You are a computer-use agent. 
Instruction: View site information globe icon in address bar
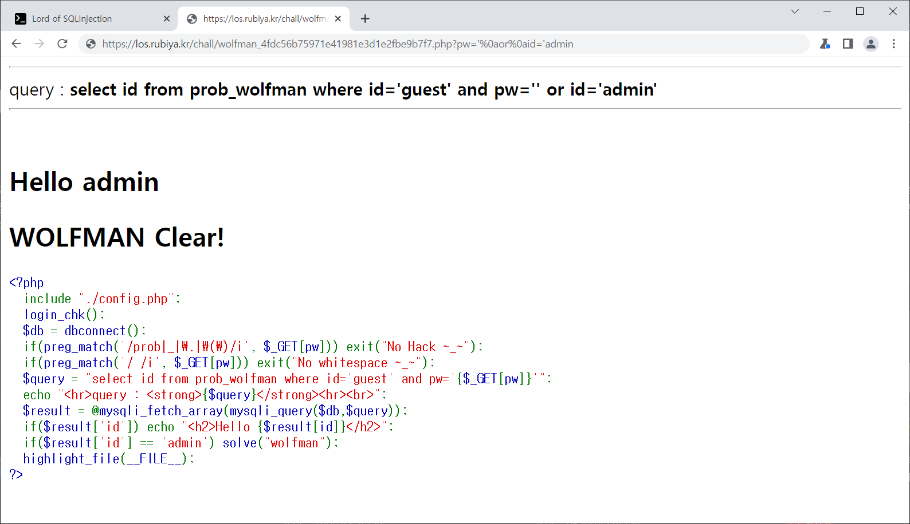(x=91, y=44)
